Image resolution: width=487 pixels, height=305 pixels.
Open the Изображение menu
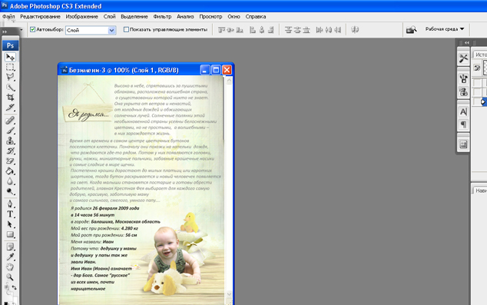(x=81, y=16)
